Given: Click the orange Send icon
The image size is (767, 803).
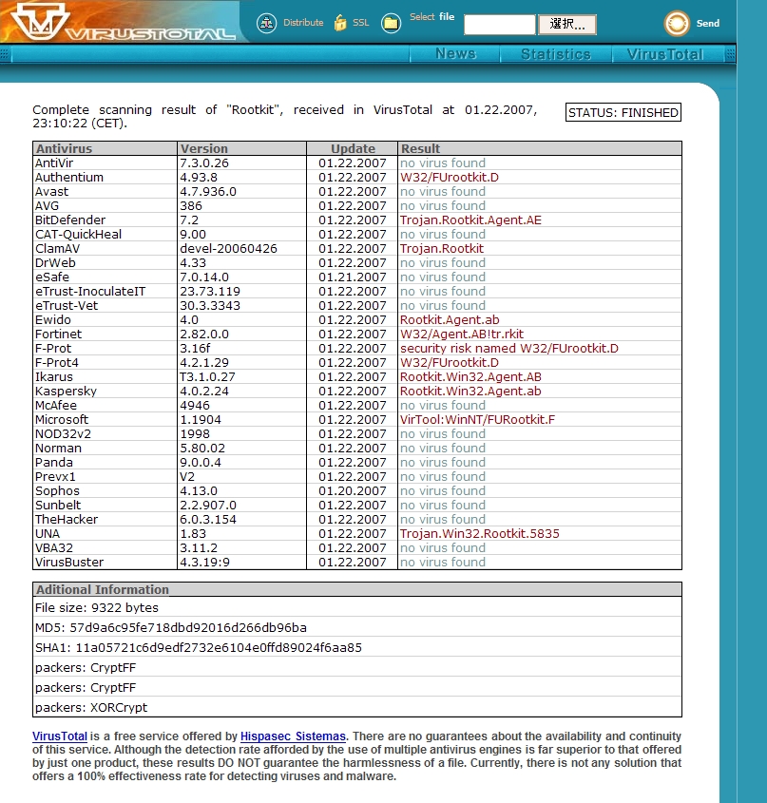Looking at the screenshot, I should click(x=677, y=24).
